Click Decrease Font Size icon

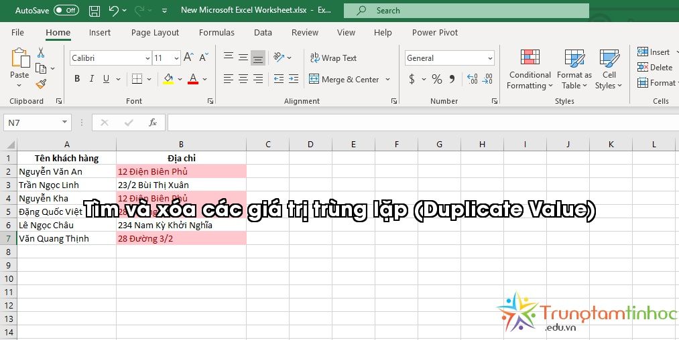point(204,58)
